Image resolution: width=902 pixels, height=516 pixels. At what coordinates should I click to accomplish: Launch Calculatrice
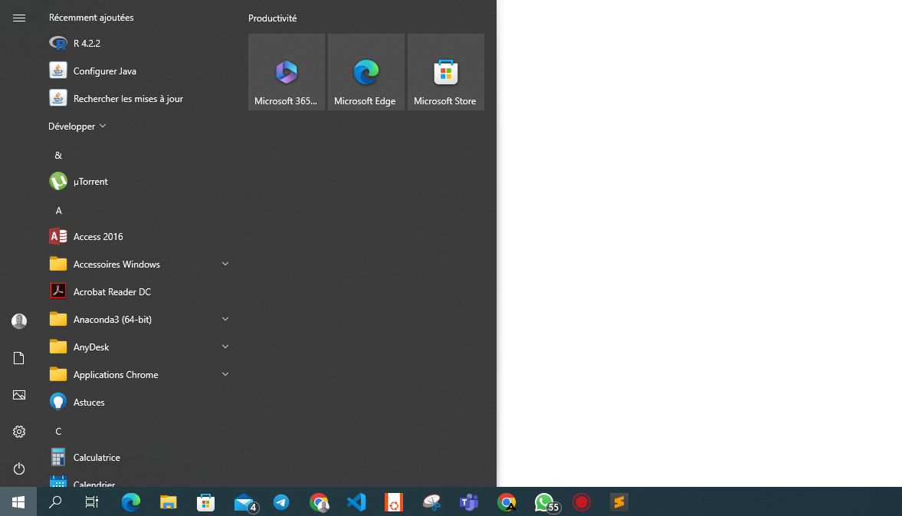139,457
